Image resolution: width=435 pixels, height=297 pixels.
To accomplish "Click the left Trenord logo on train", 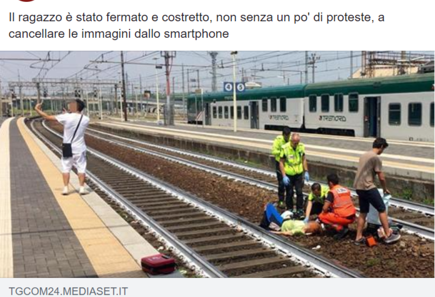I will click(x=279, y=117).
